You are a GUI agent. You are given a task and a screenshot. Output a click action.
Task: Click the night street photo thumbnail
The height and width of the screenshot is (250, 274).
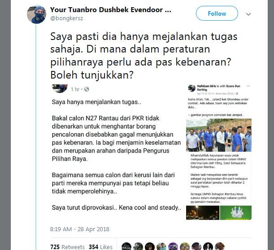(203, 213)
